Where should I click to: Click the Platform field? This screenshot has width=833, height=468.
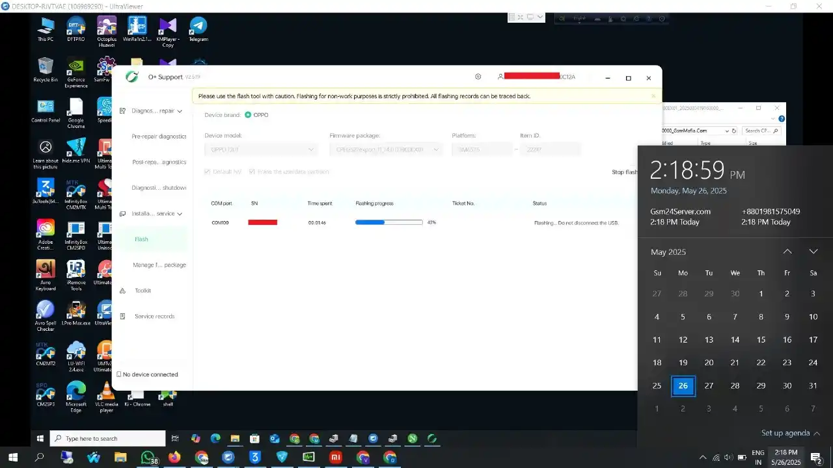coord(482,149)
